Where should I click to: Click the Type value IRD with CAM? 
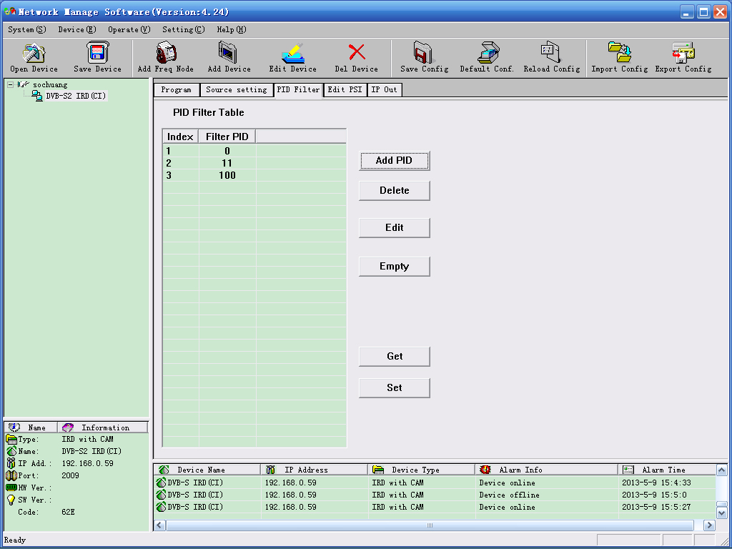coord(88,440)
